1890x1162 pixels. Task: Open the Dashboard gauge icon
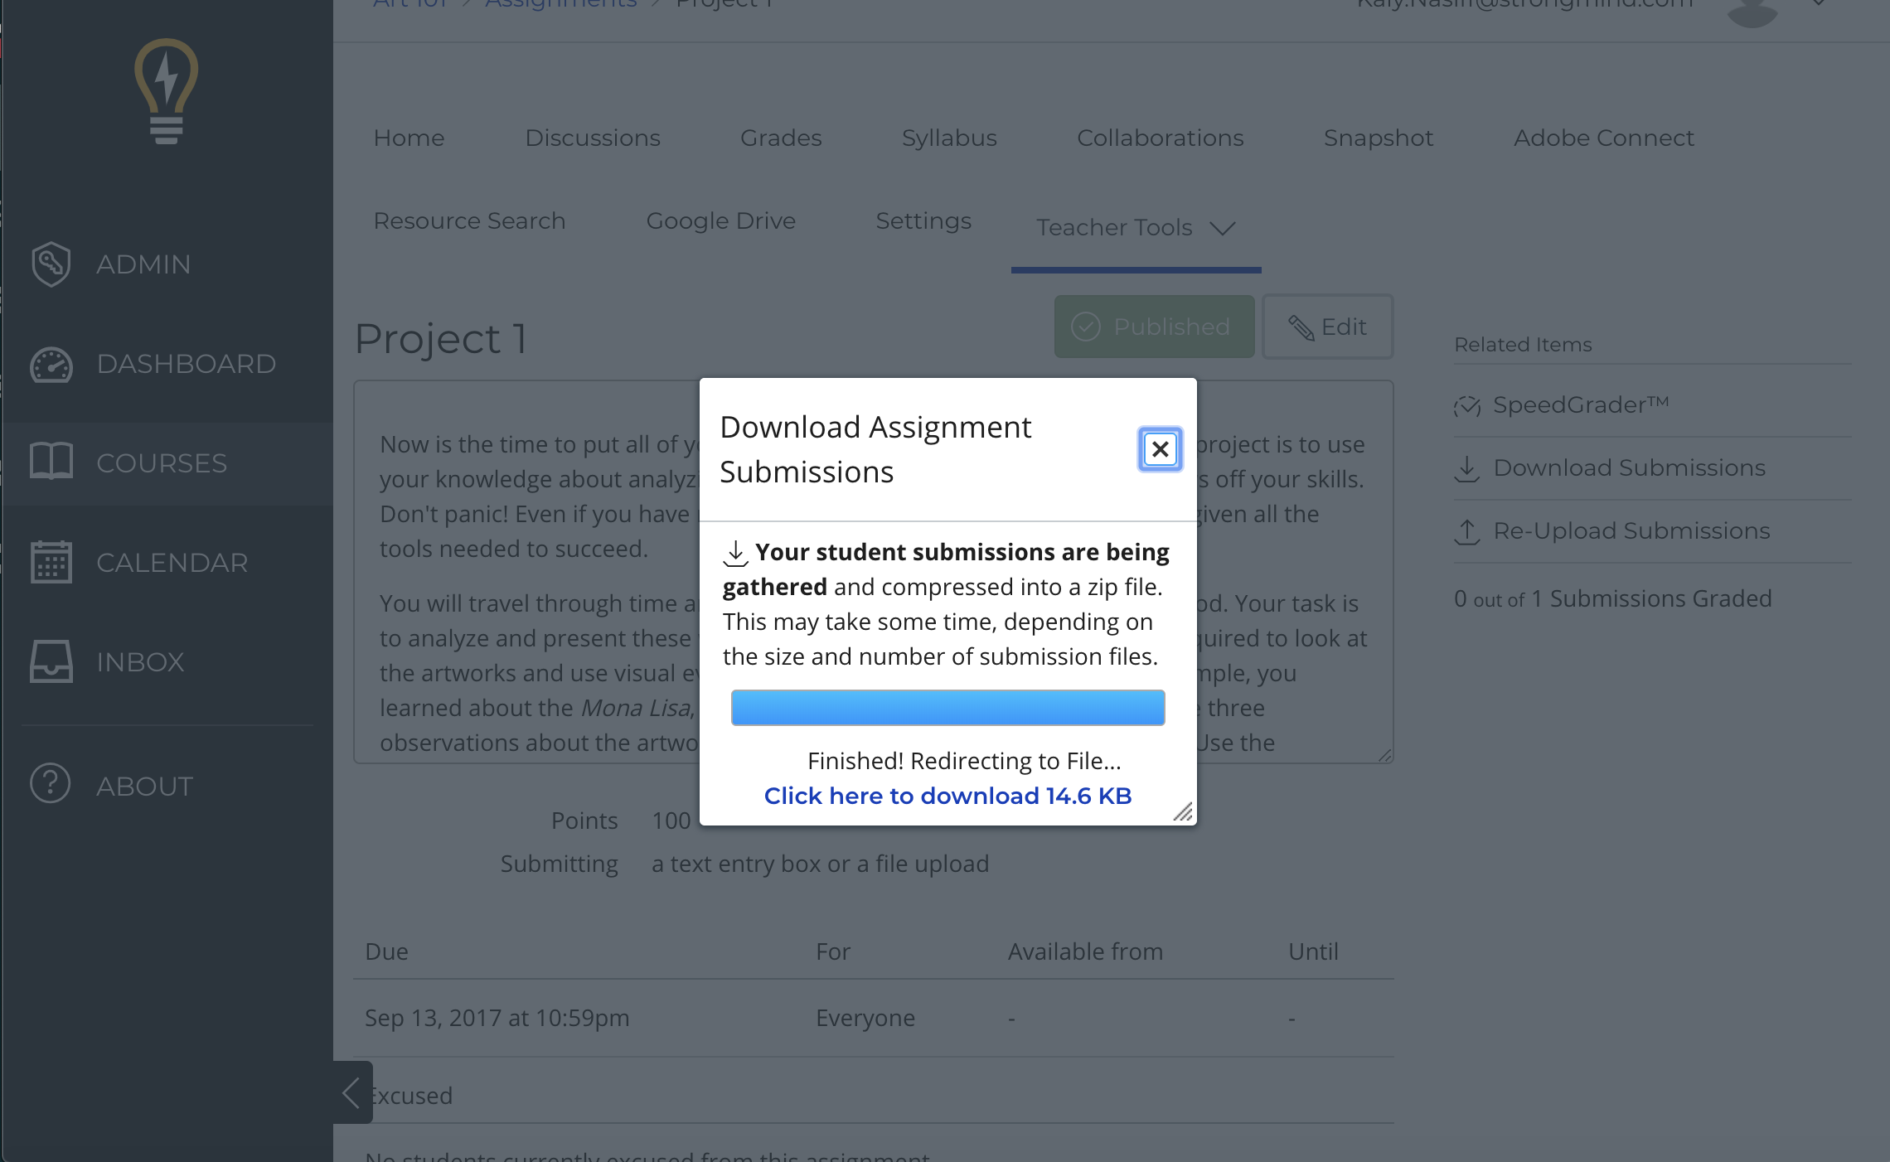click(51, 365)
